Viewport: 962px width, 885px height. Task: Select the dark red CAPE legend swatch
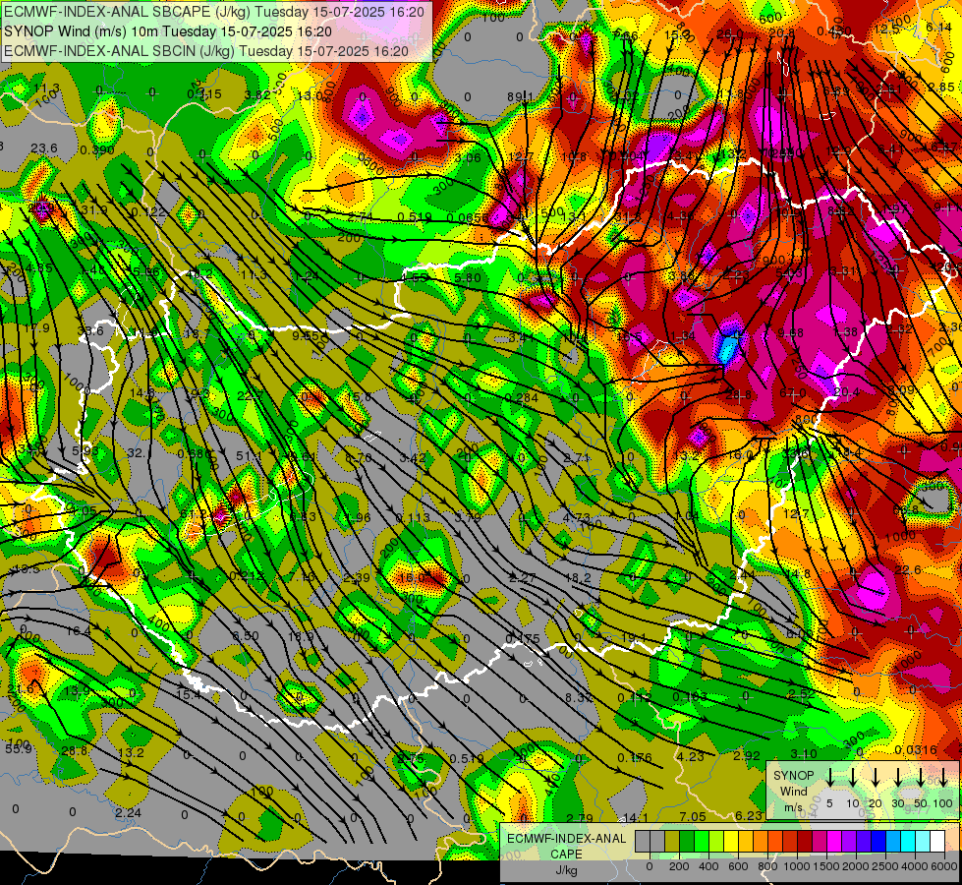click(805, 842)
